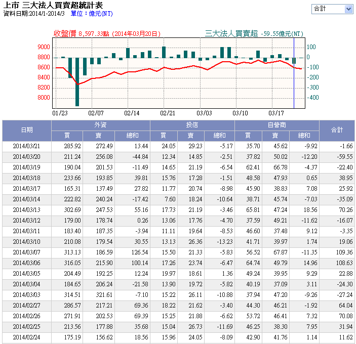Image resolution: width=356 pixels, height=344 pixels.
Task: Click the 02/14 date label on chart axis
Action: click(132, 113)
